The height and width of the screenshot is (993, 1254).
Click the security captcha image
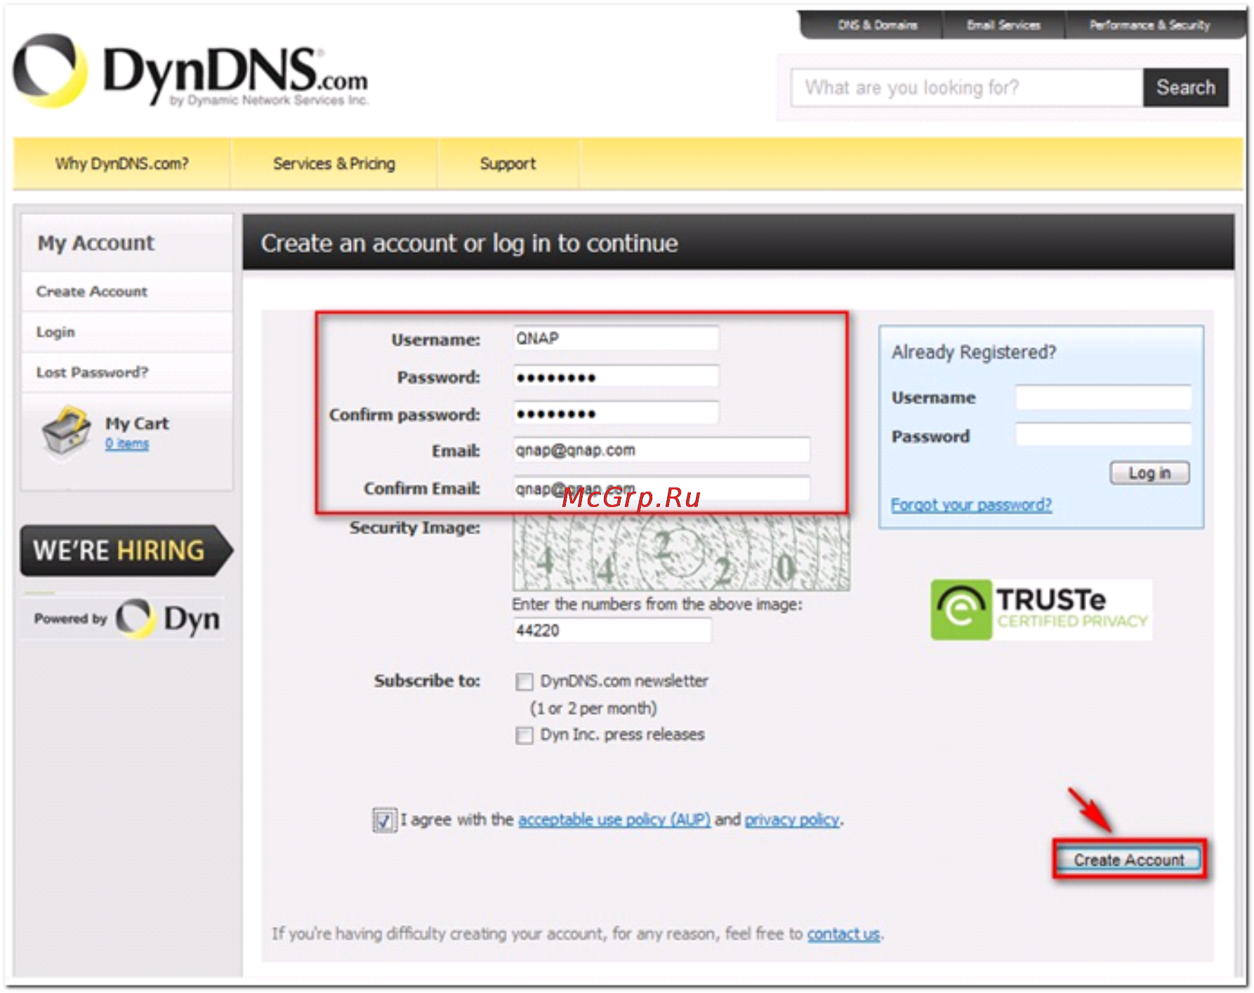[x=681, y=553]
